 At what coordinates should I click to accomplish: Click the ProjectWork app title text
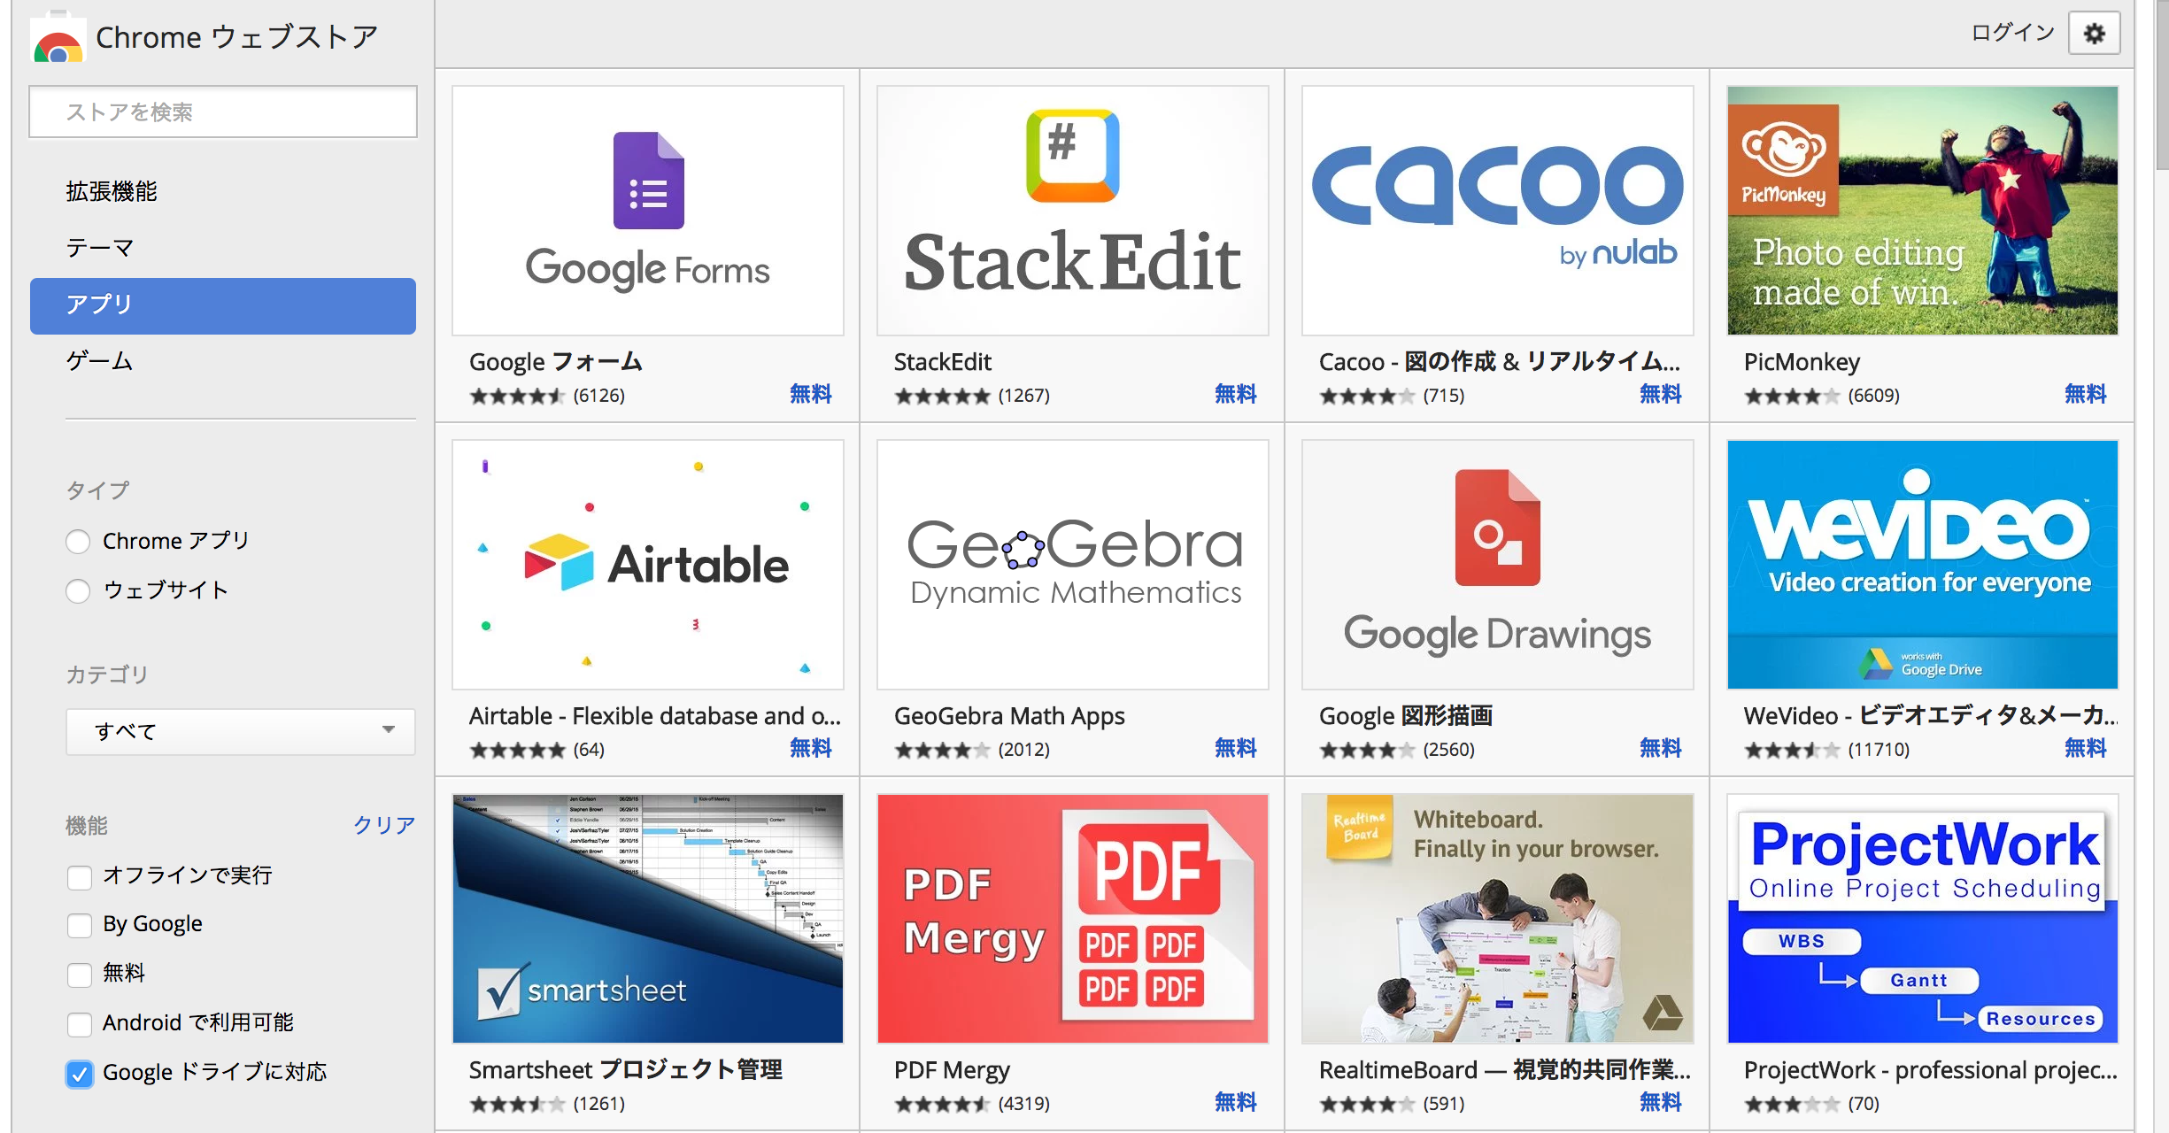(x=1931, y=1069)
